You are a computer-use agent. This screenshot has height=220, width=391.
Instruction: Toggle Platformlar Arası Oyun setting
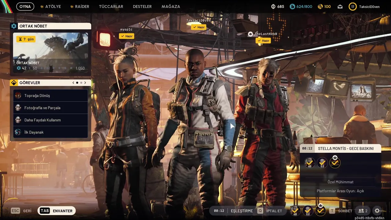pyautogui.click(x=341, y=191)
